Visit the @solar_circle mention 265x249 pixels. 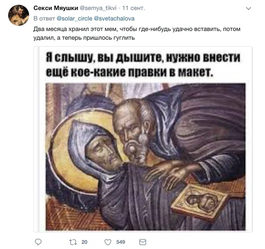[75, 18]
